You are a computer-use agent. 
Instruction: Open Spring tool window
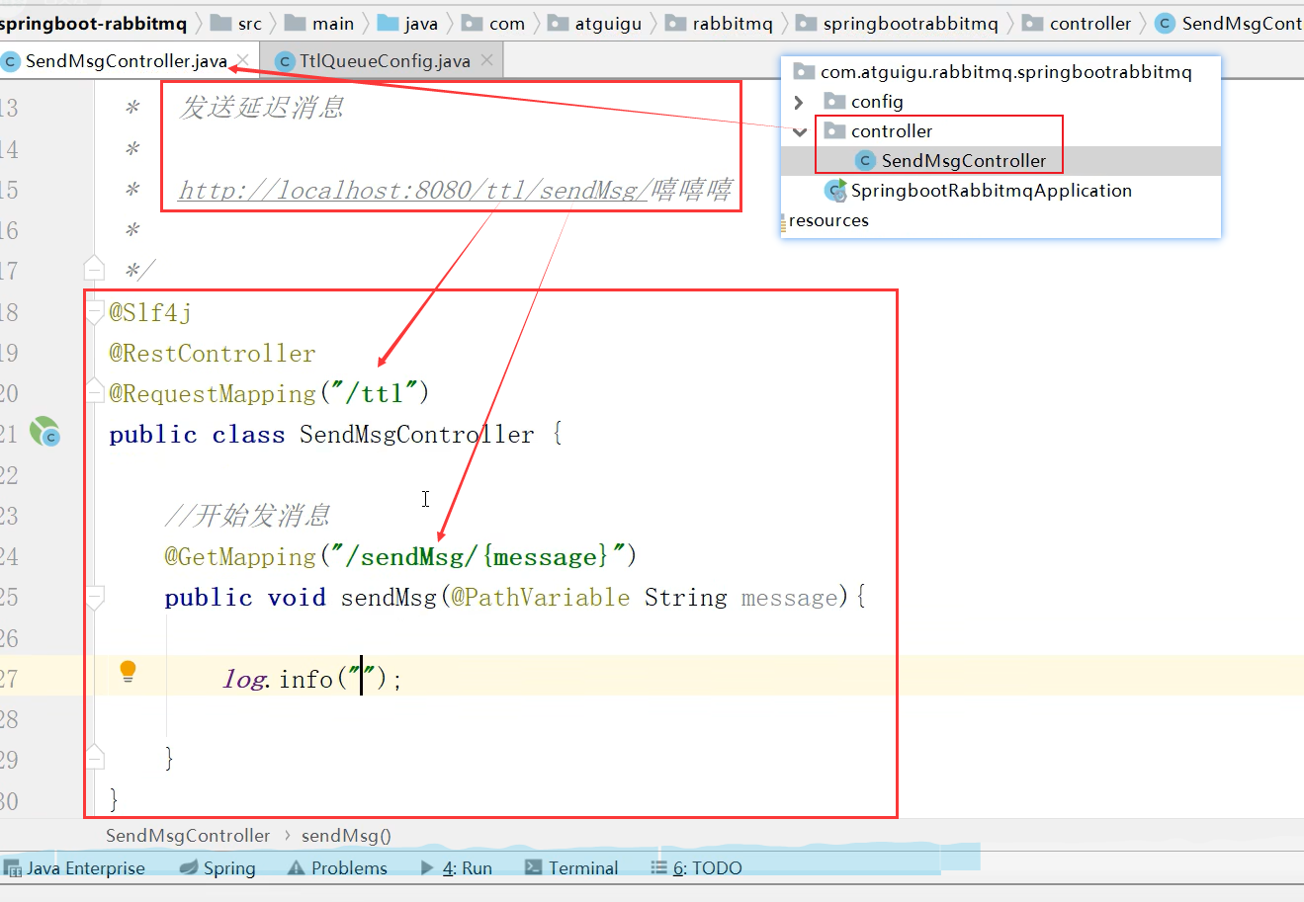click(217, 868)
